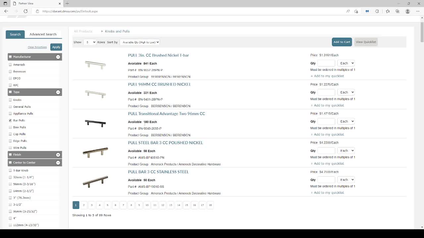The image size is (424, 238).
Task: Add Brushed Nickel T-bar to my quicklist
Action: 327,76
